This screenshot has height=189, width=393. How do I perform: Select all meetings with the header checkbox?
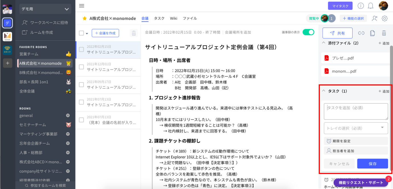[81, 33]
